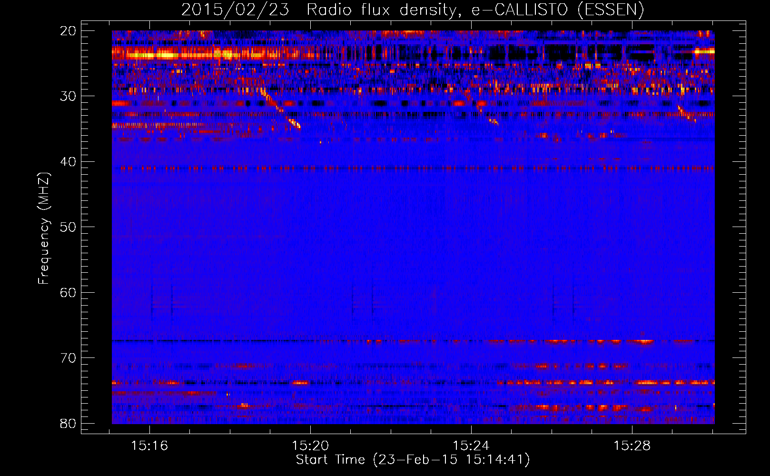This screenshot has width=770, height=476.
Task: Click the 'Frequency (MHZ)' axis label
Action: pos(44,228)
